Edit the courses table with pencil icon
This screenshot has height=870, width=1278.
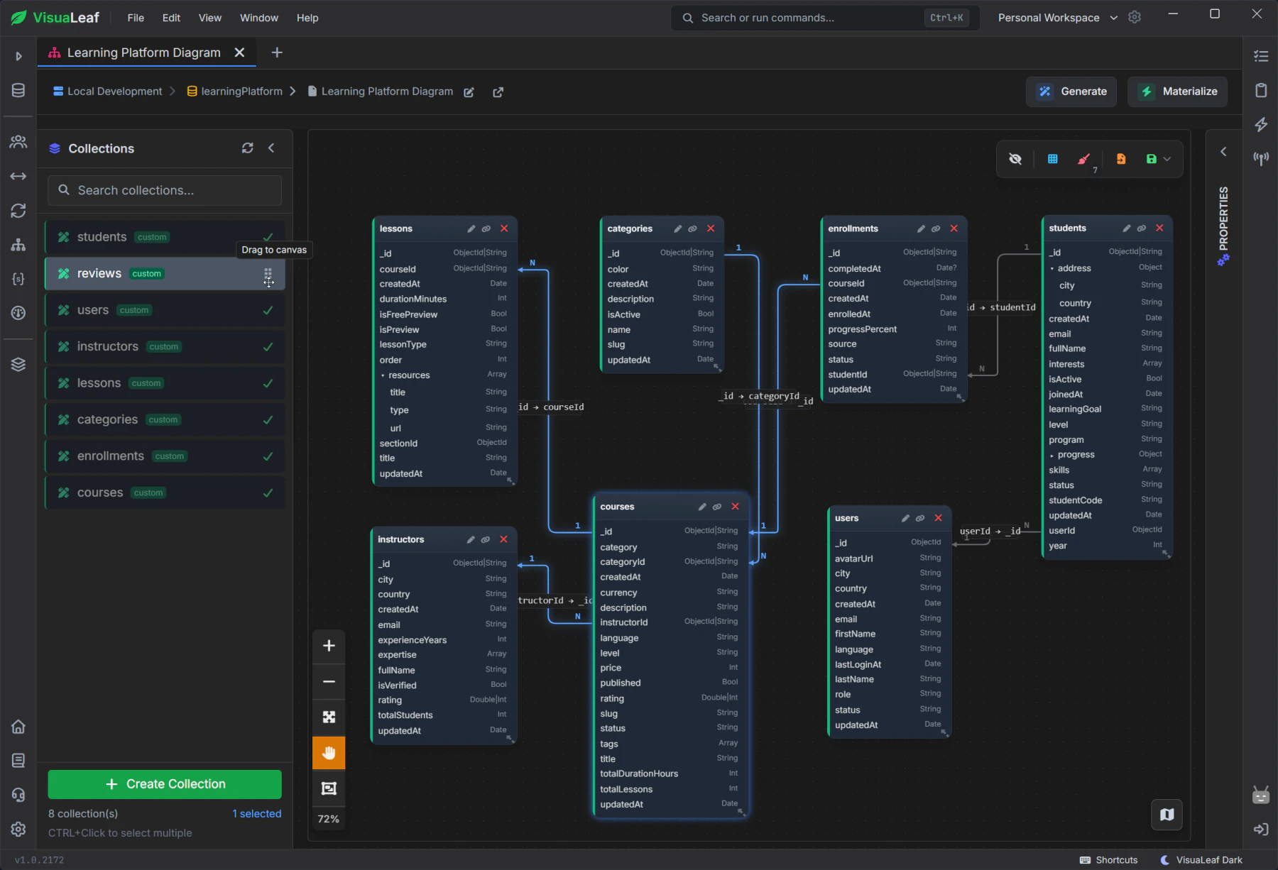(702, 507)
